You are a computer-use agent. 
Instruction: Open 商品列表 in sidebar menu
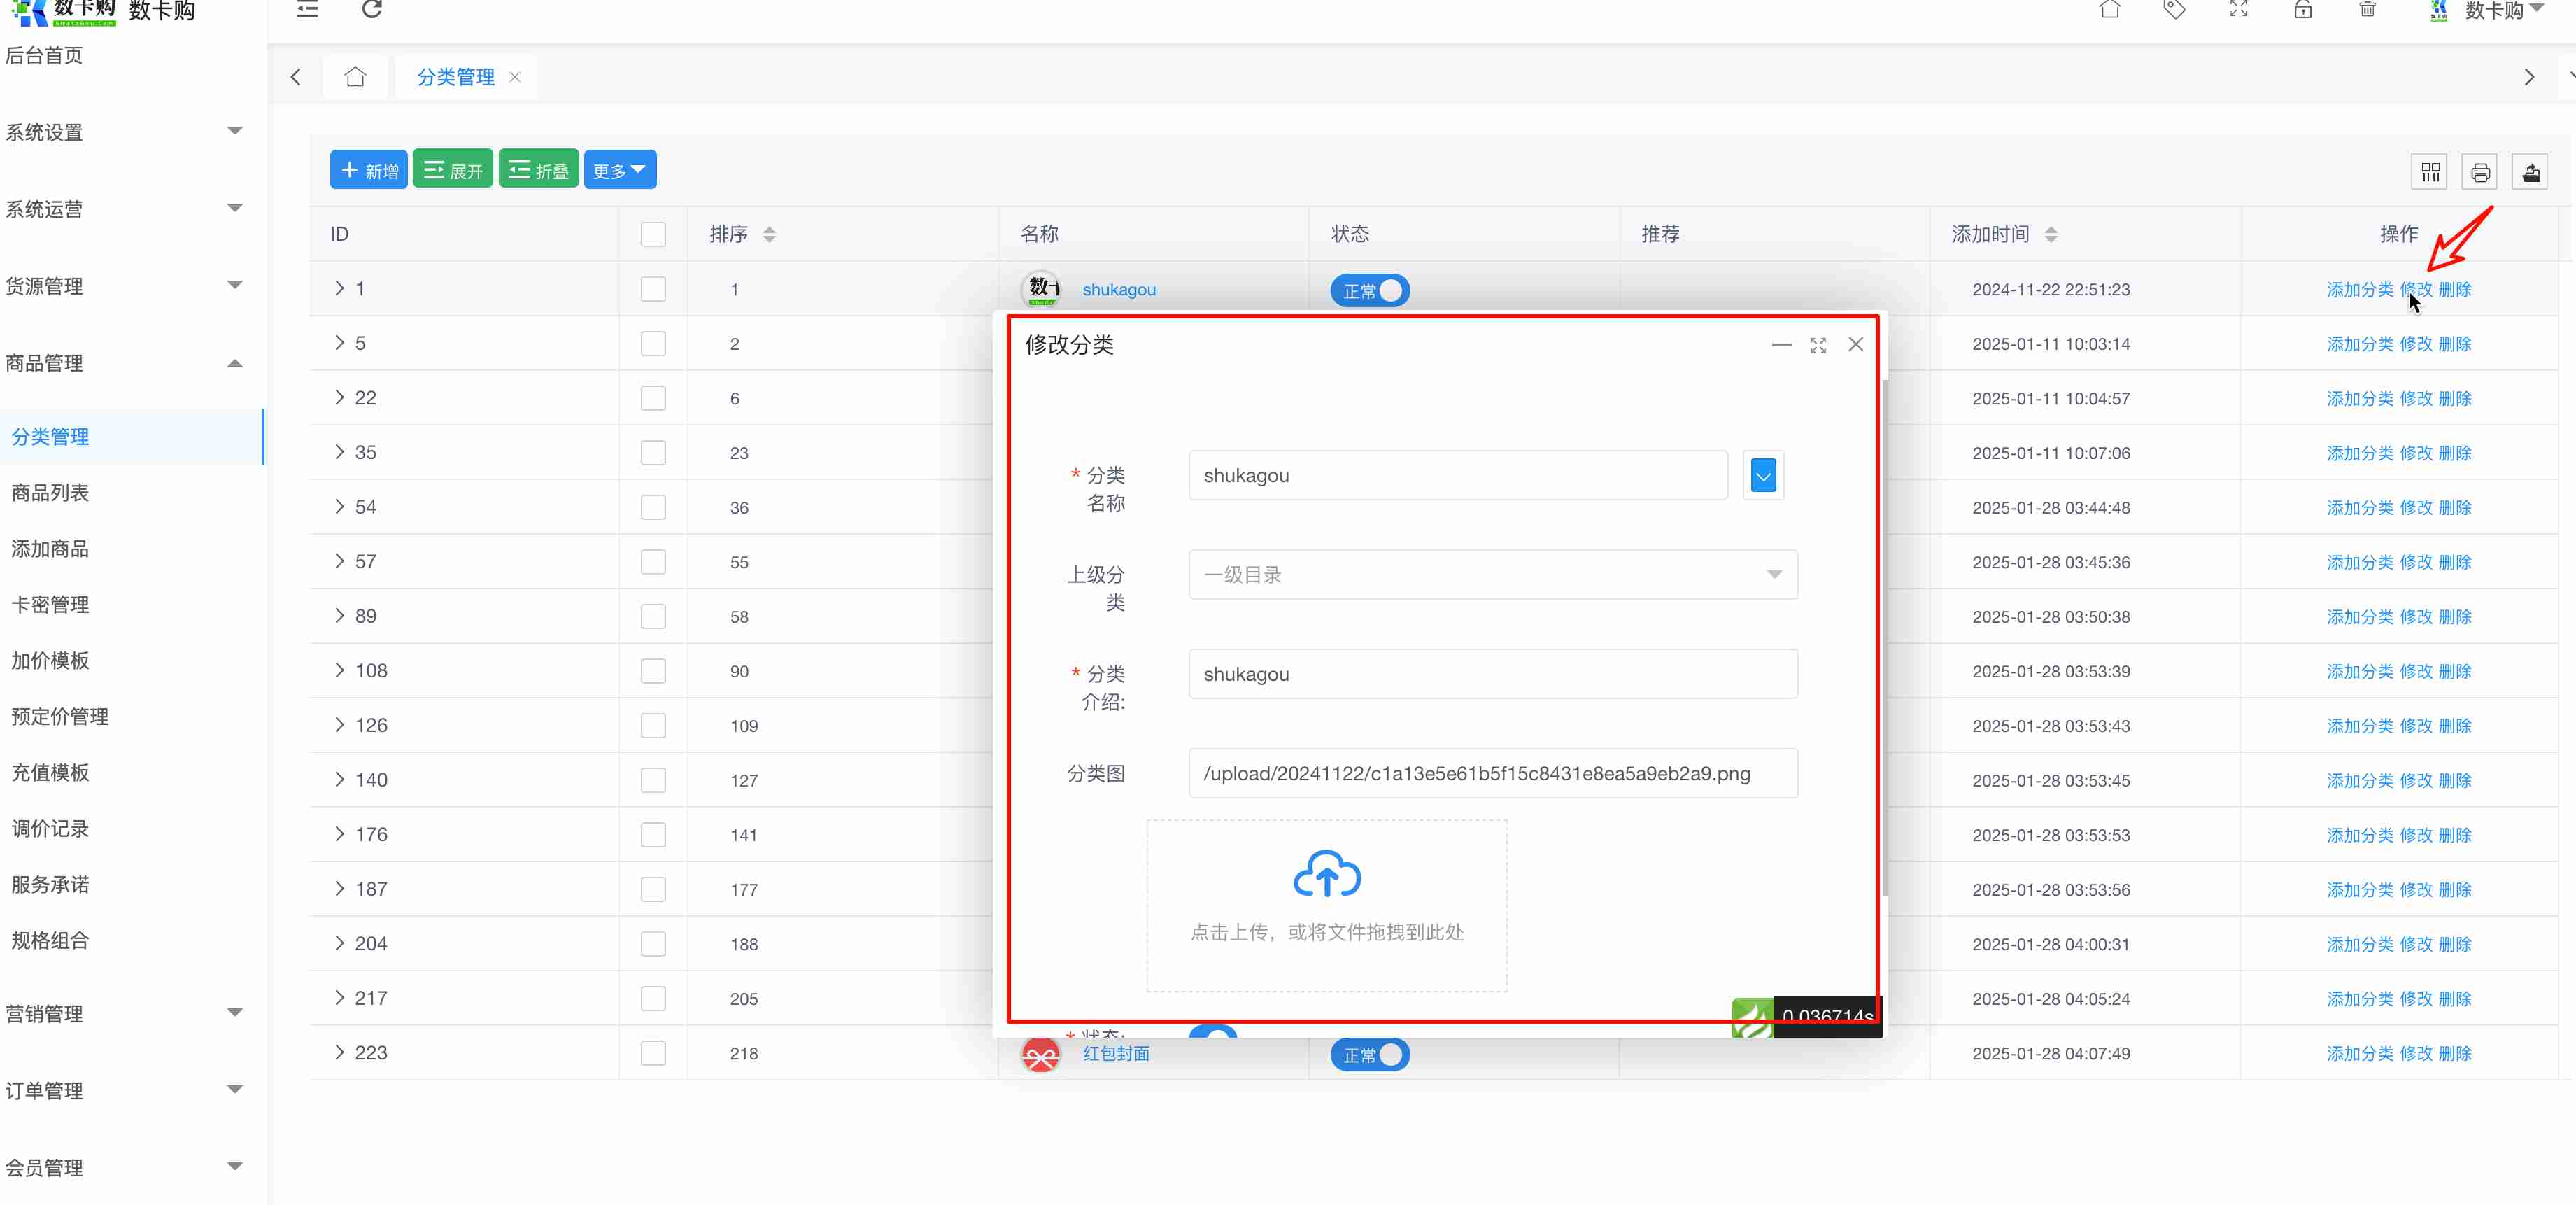click(x=50, y=493)
